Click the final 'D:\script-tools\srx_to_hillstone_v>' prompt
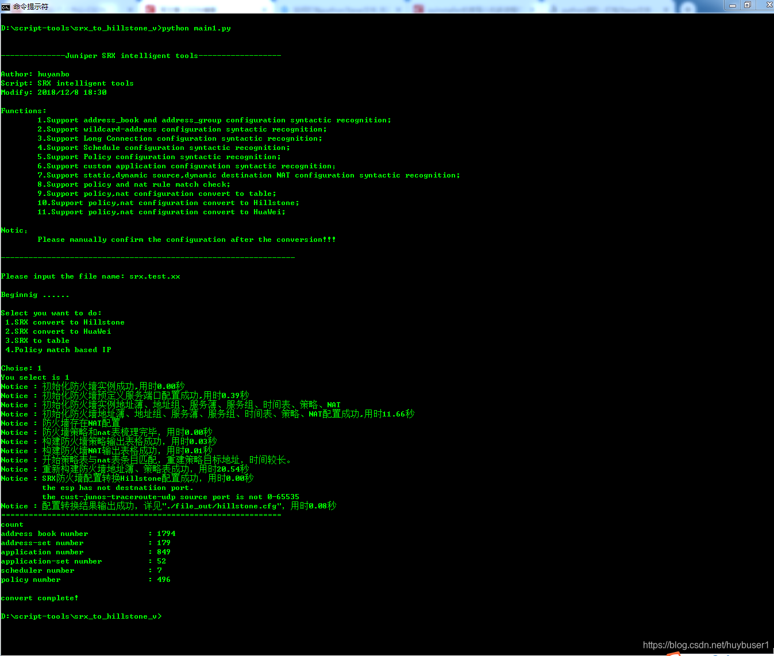Image resolution: width=774 pixels, height=656 pixels. (x=82, y=616)
